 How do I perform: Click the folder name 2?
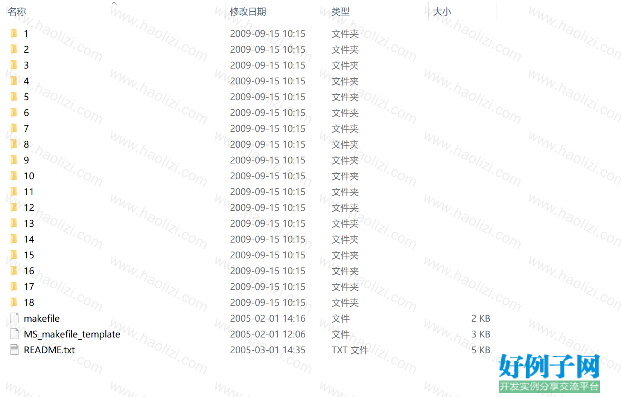click(x=26, y=49)
